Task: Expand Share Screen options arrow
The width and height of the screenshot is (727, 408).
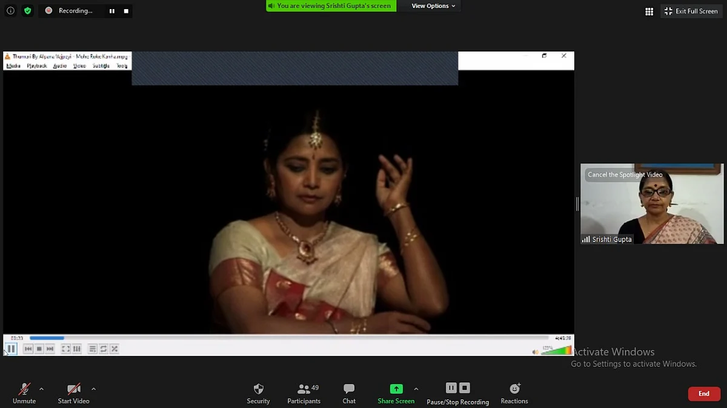Action: pos(416,389)
